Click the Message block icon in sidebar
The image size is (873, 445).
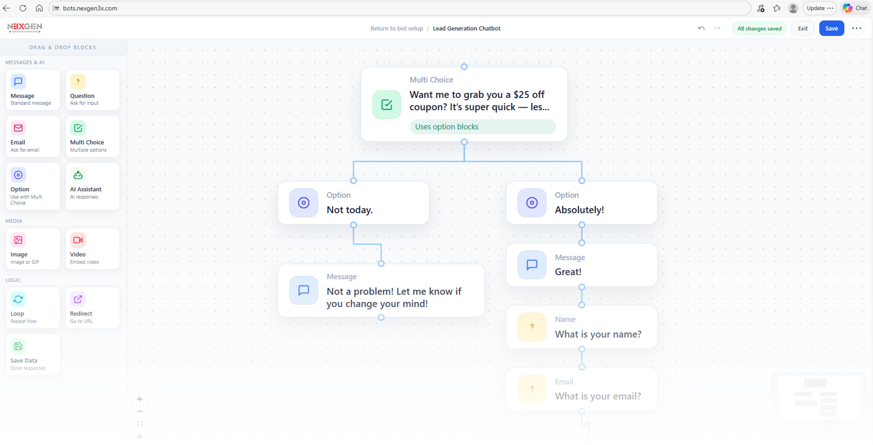(18, 82)
